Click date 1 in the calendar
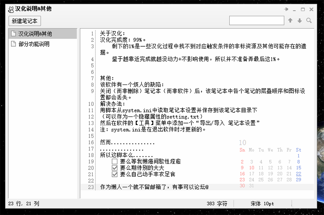The image size is (324, 215). [x=298, y=156]
